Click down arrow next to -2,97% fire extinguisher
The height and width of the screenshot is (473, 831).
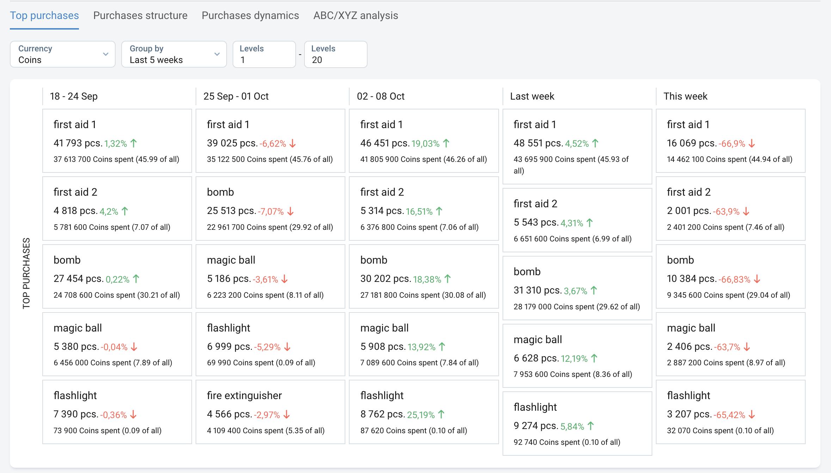click(287, 415)
